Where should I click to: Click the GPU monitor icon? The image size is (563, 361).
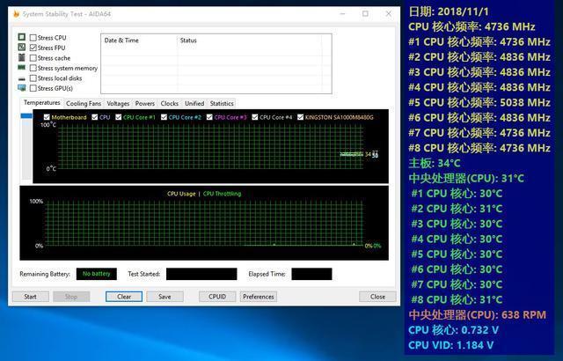coord(22,88)
